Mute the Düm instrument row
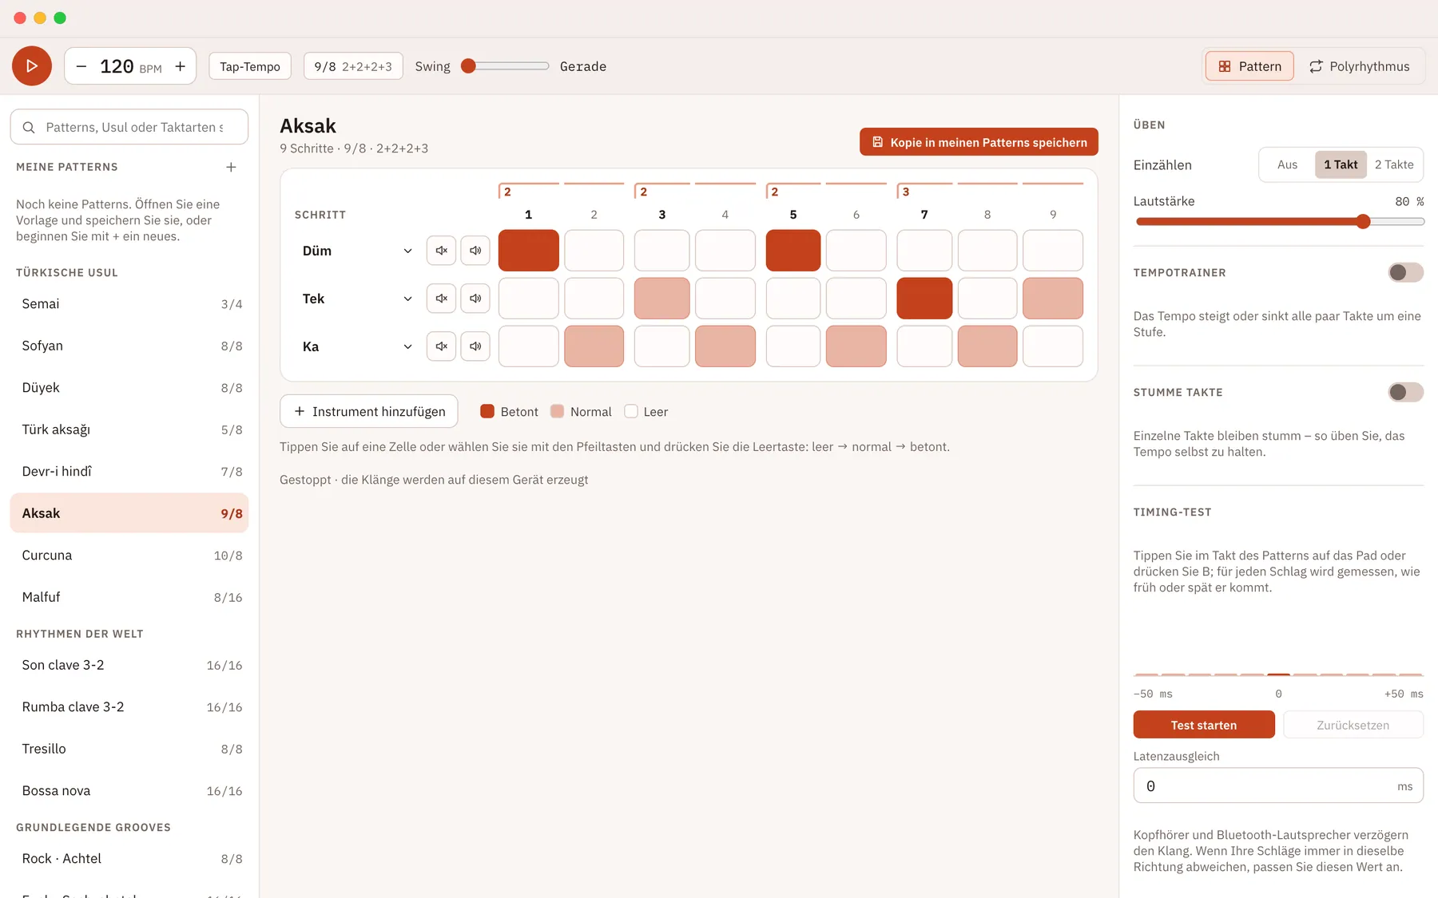 [441, 251]
